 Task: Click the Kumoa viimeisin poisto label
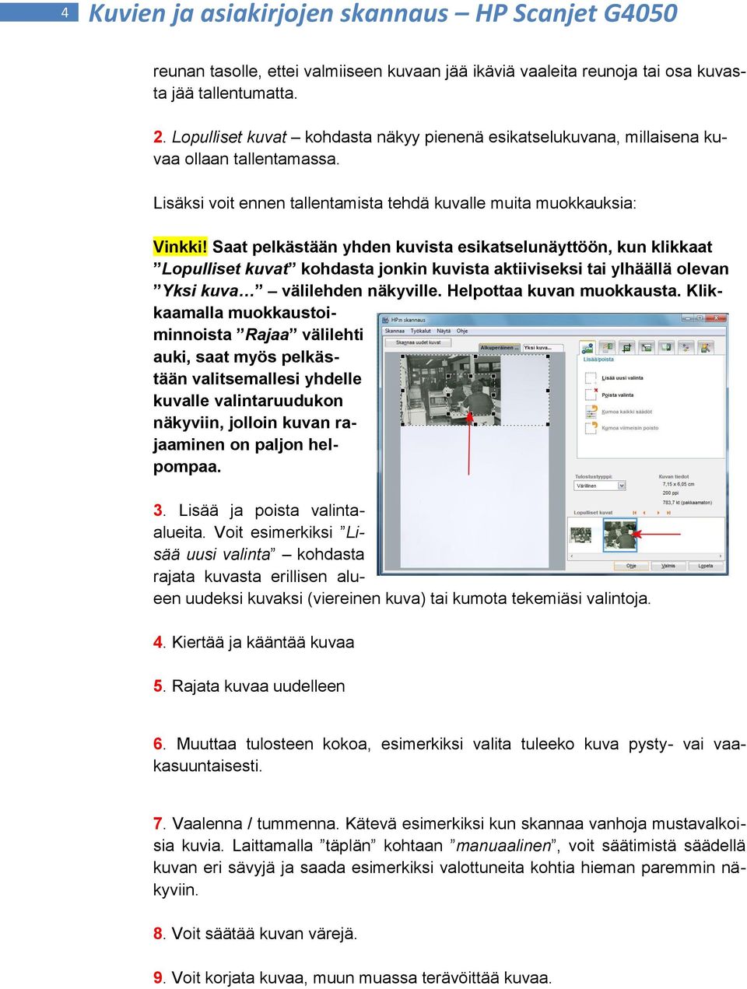click(x=630, y=428)
